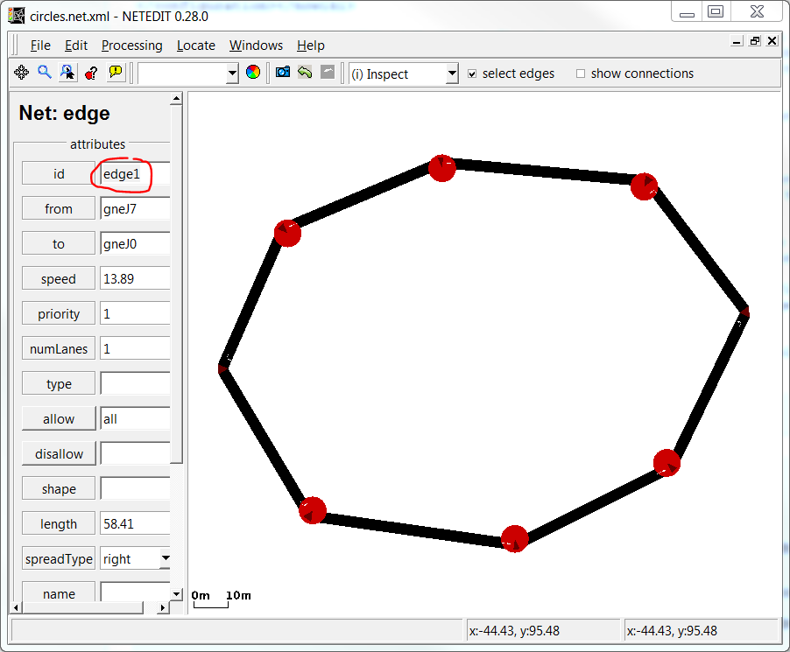Open the Locate menu
This screenshot has width=790, height=652.
pyautogui.click(x=195, y=45)
